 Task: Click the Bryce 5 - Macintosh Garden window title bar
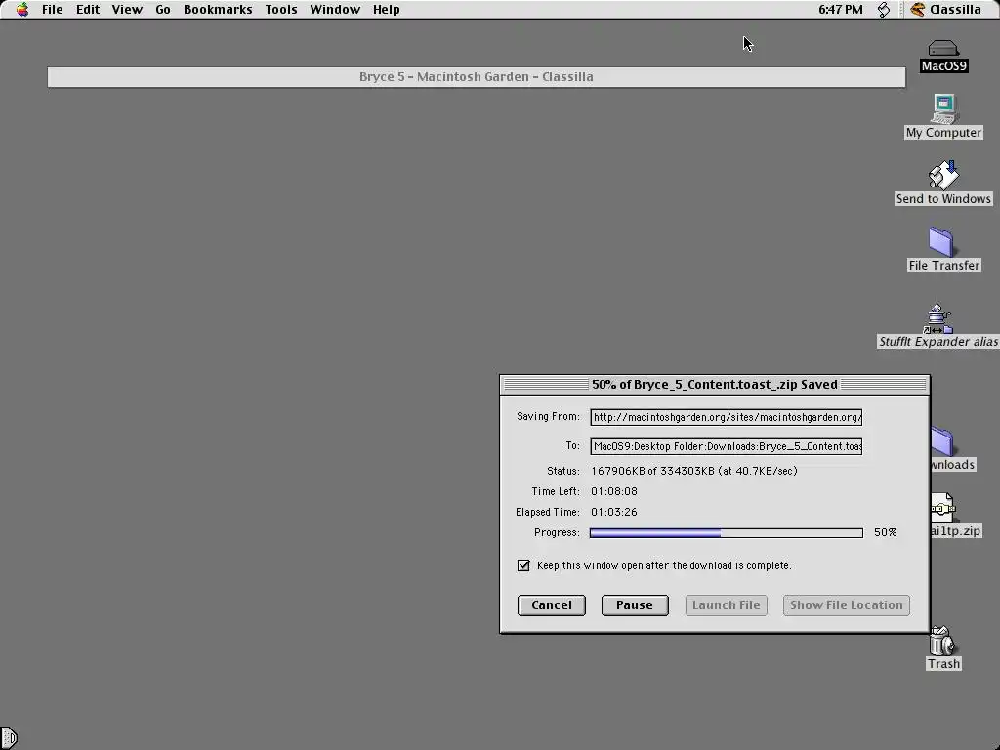point(477,77)
